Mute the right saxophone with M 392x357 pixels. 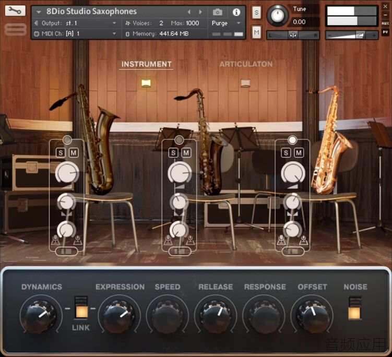299,152
